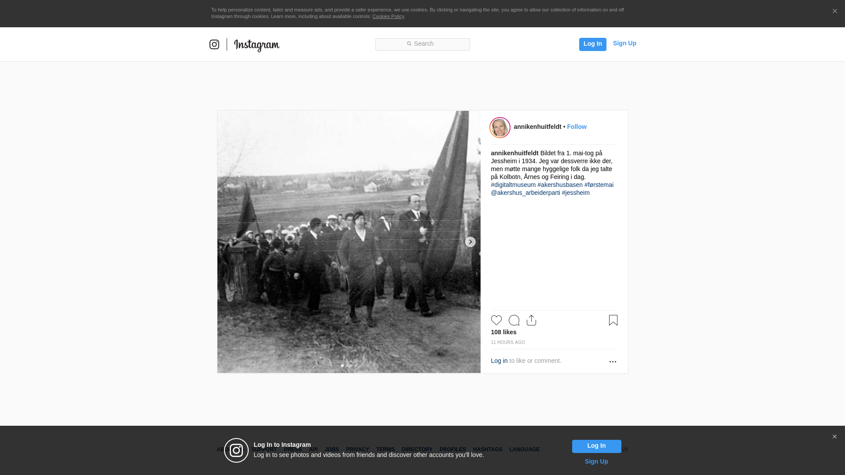Viewport: 845px width, 475px height.
Task: Dismiss the cookie notice banner
Action: 834,11
